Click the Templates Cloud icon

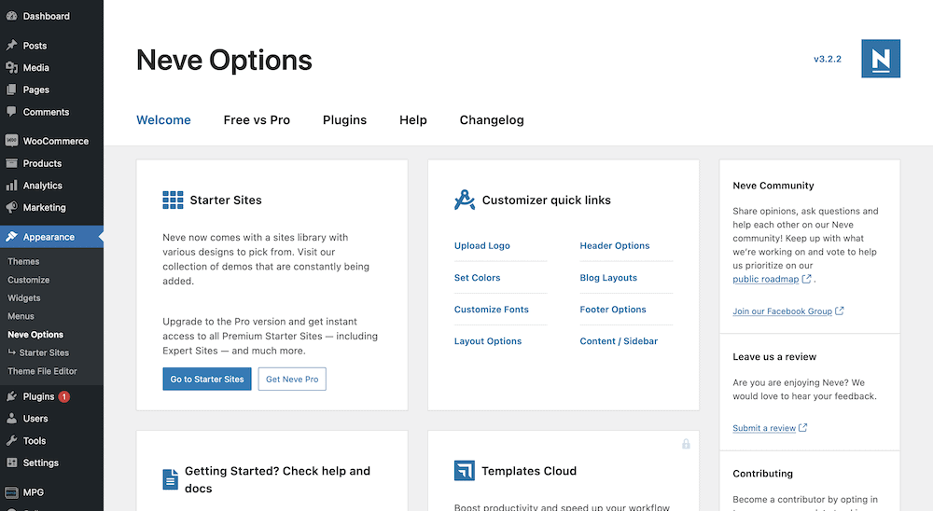pos(465,471)
